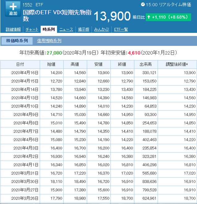Click the 高値 column header
Screen dimensions: 197x204
[x=75, y=64]
